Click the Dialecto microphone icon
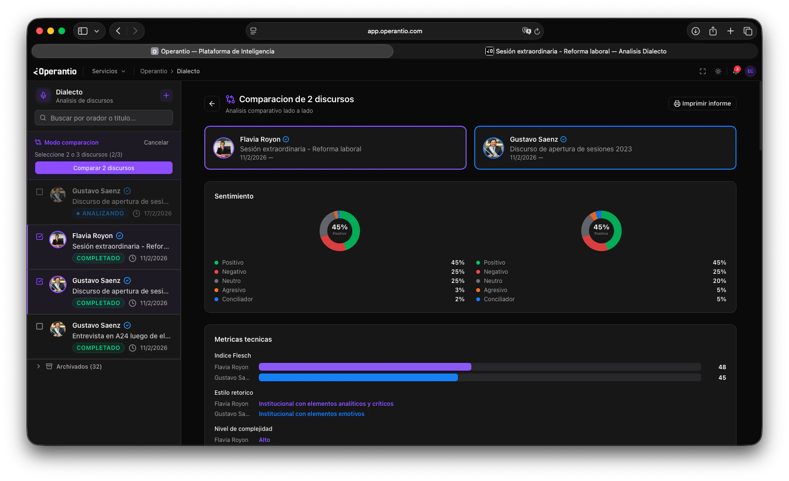This screenshot has height=481, width=789. [x=43, y=95]
